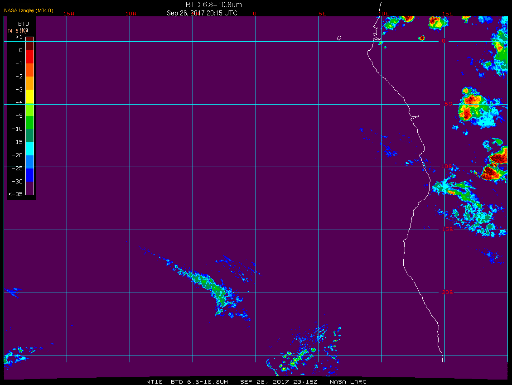This screenshot has height=385, width=512.
Task: Click 'SEP 26, 2017 20:15Z' in bottom caption
Action: 279,382
